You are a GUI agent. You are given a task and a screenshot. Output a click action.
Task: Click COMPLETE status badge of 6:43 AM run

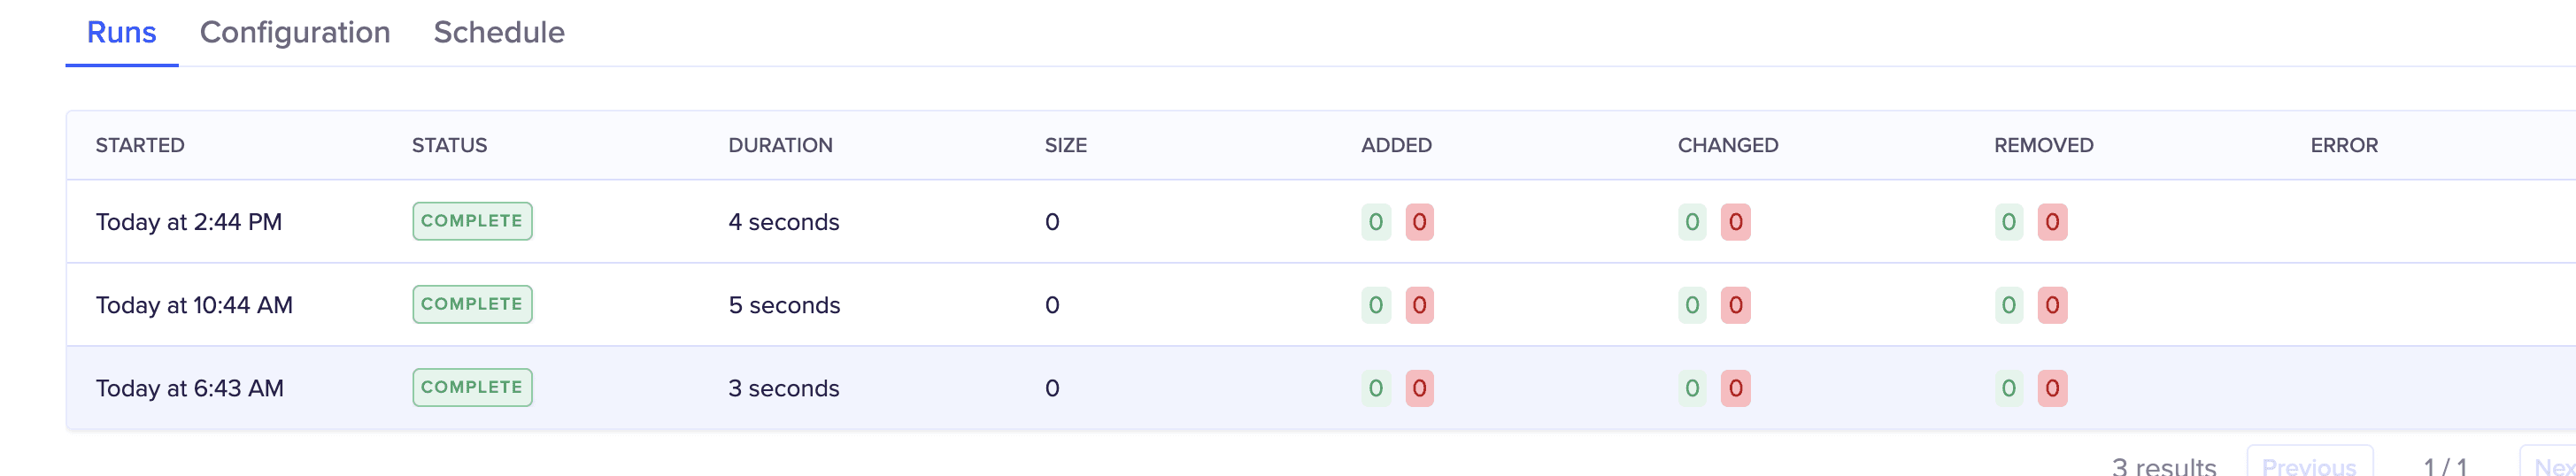click(472, 387)
